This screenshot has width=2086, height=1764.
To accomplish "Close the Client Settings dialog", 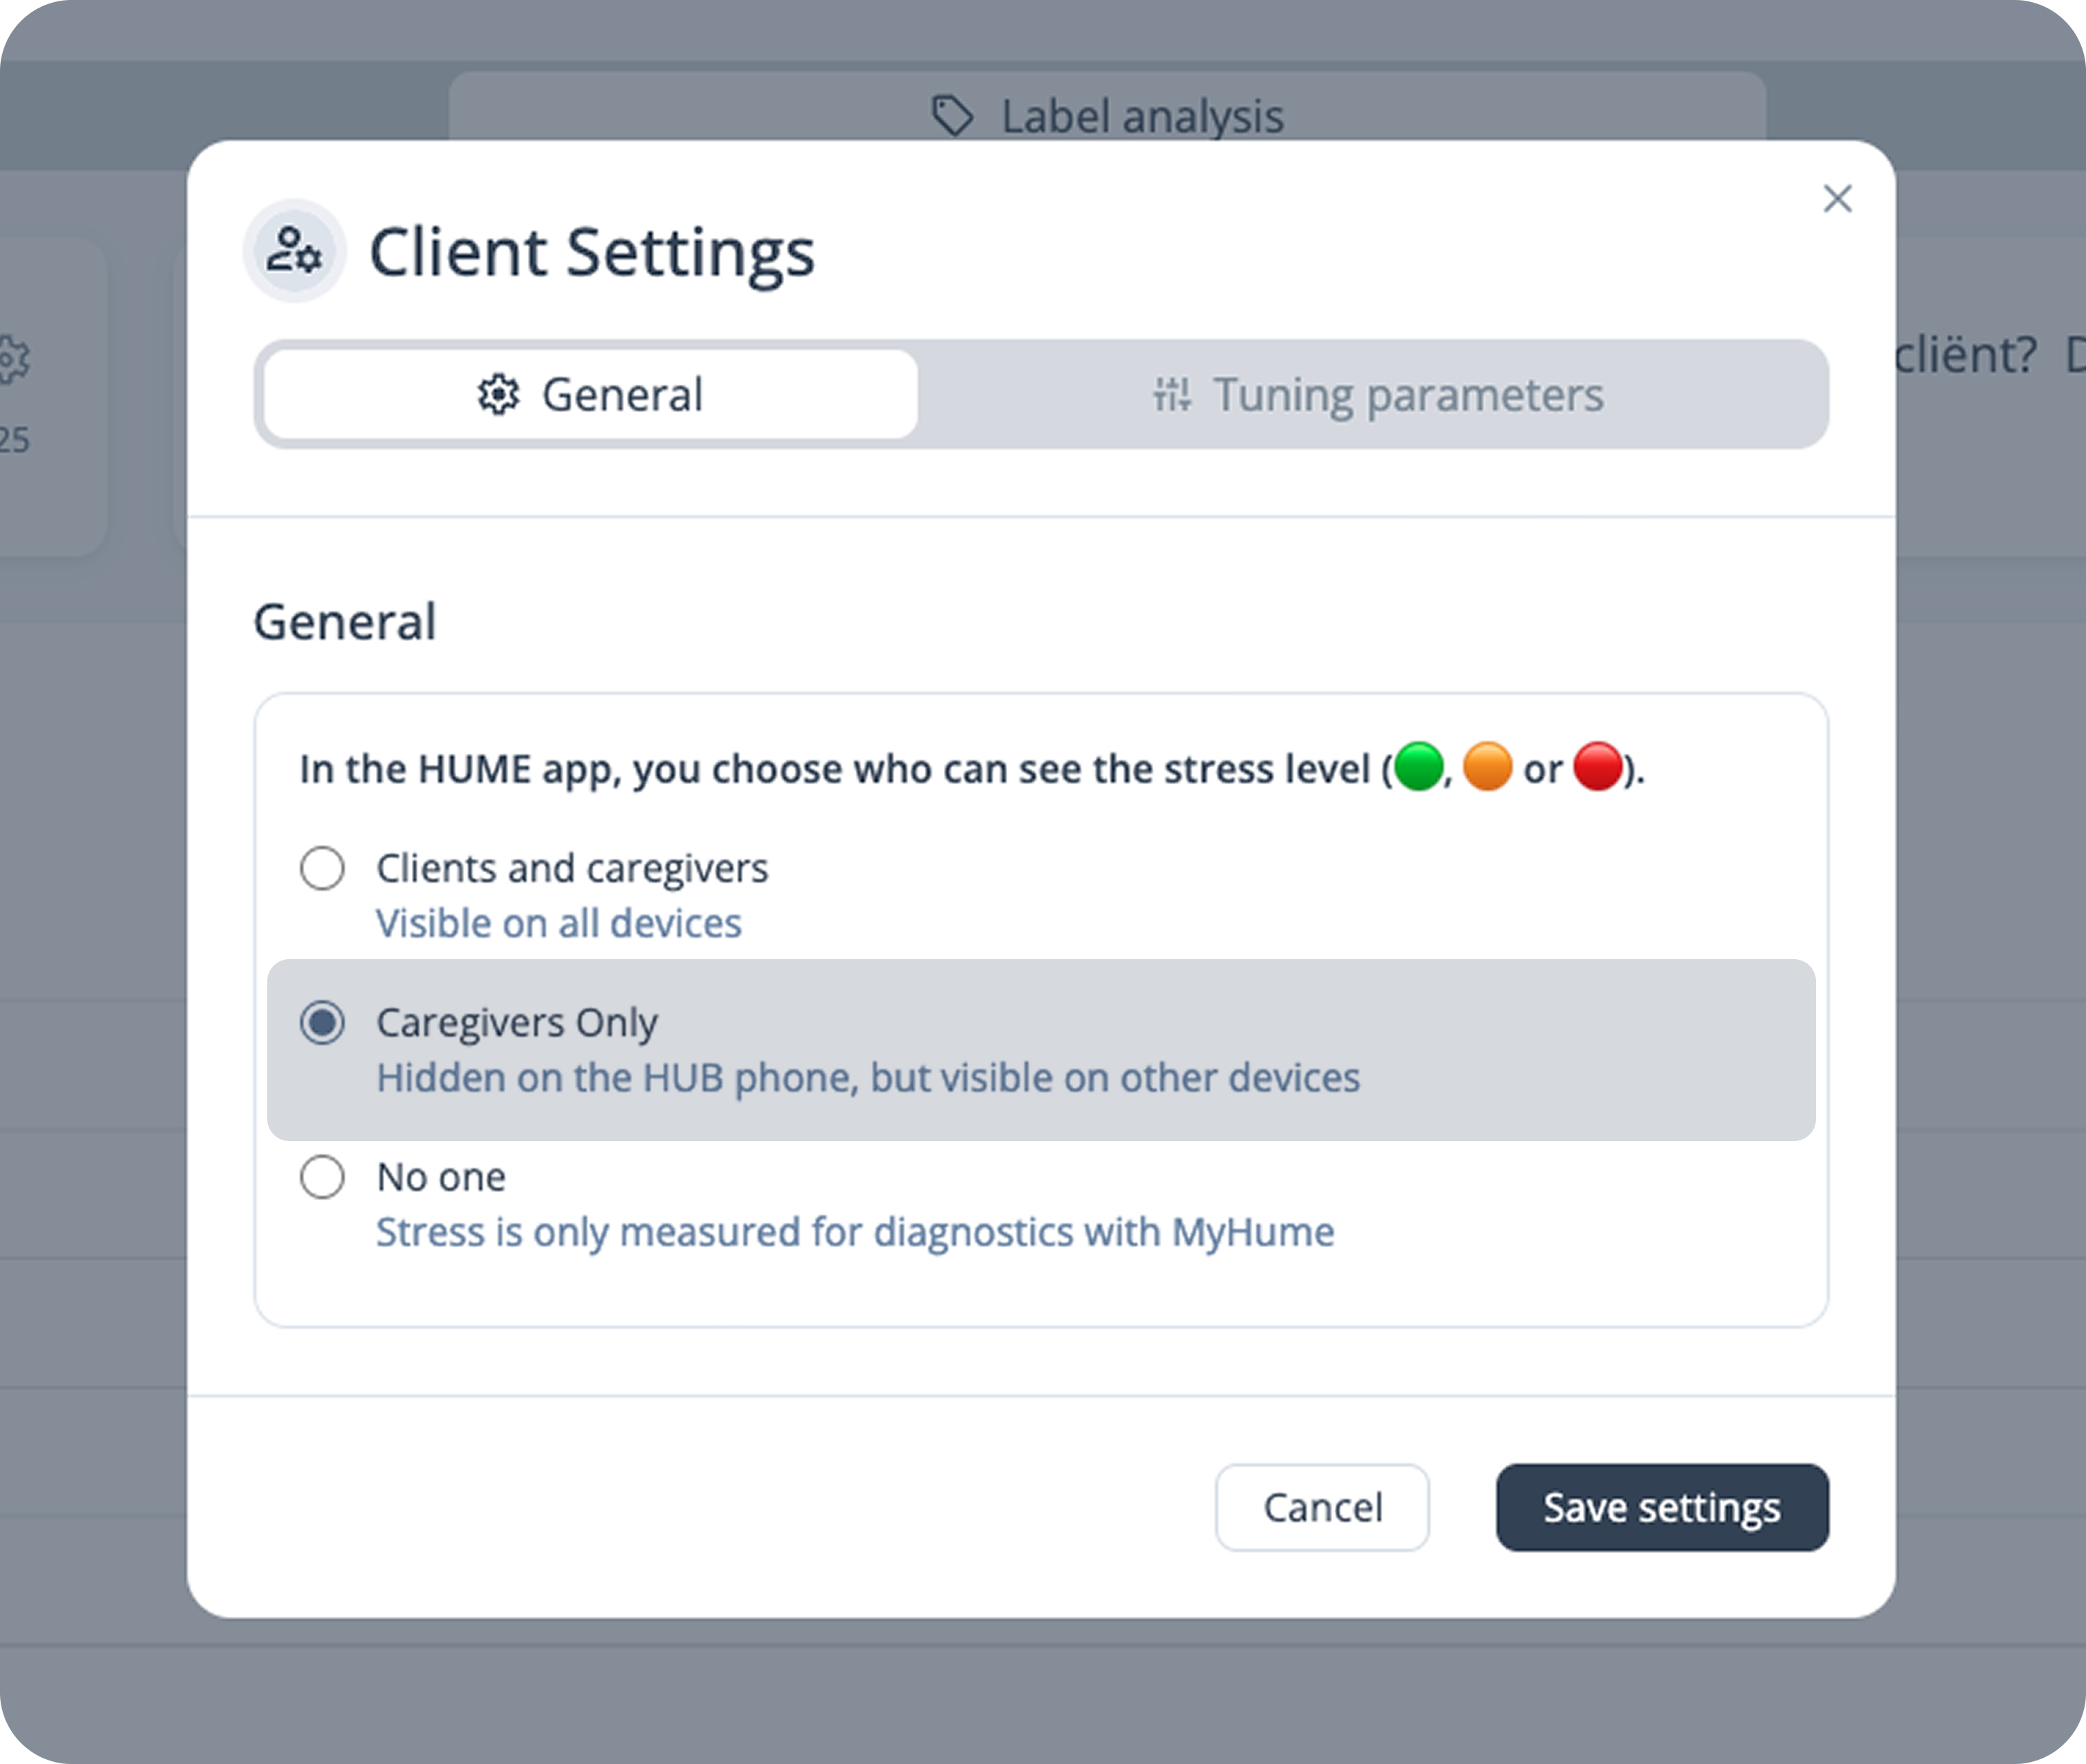I will tap(1837, 199).
